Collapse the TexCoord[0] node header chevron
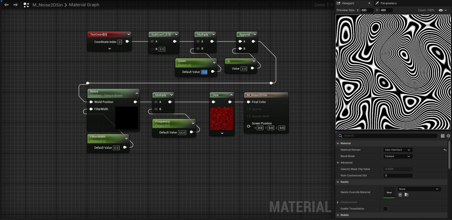The width and height of the screenshot is (452, 220). (x=128, y=34)
